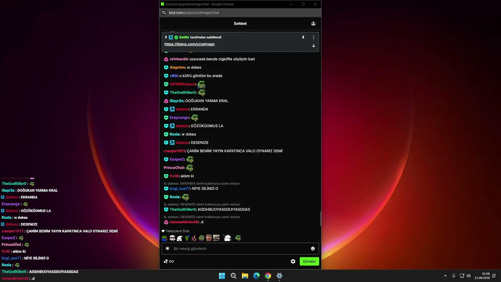Viewport: 501px width, 282px height.
Task: Click the reply reference above kngl_uxa77's message
Action: [202, 183]
